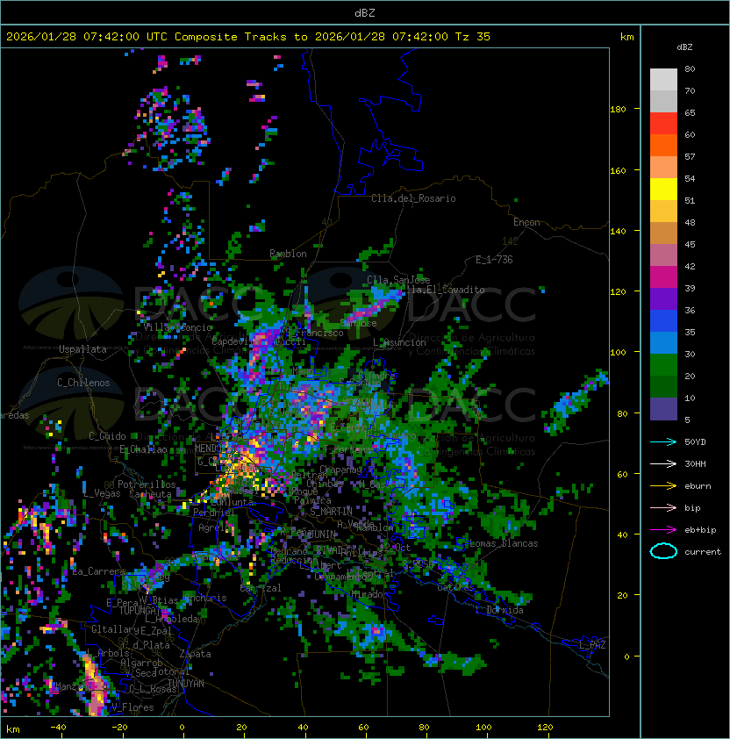The width and height of the screenshot is (730, 739).
Task: Select the magenta 39-42 dBZ swatch
Action: [663, 277]
